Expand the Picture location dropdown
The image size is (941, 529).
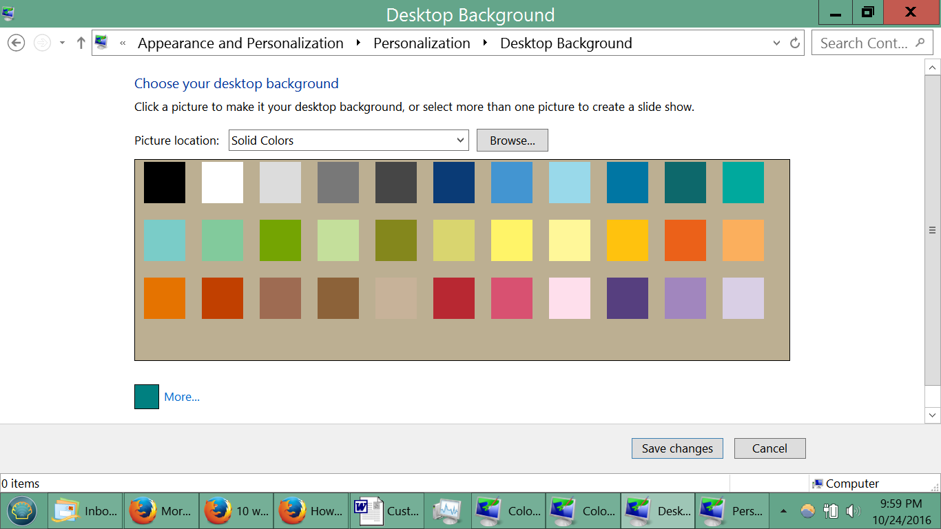tap(460, 140)
